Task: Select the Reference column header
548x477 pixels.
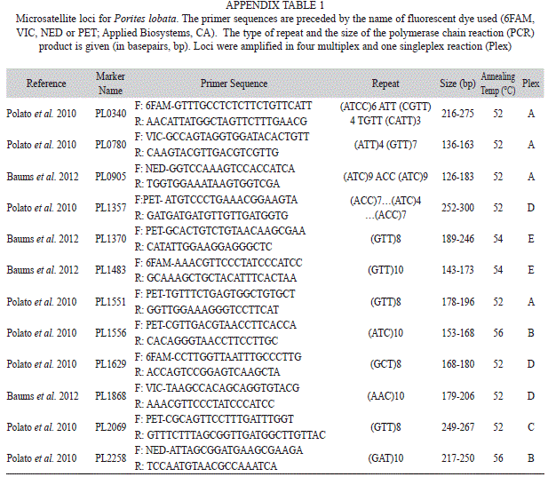Action: pyautogui.click(x=46, y=83)
